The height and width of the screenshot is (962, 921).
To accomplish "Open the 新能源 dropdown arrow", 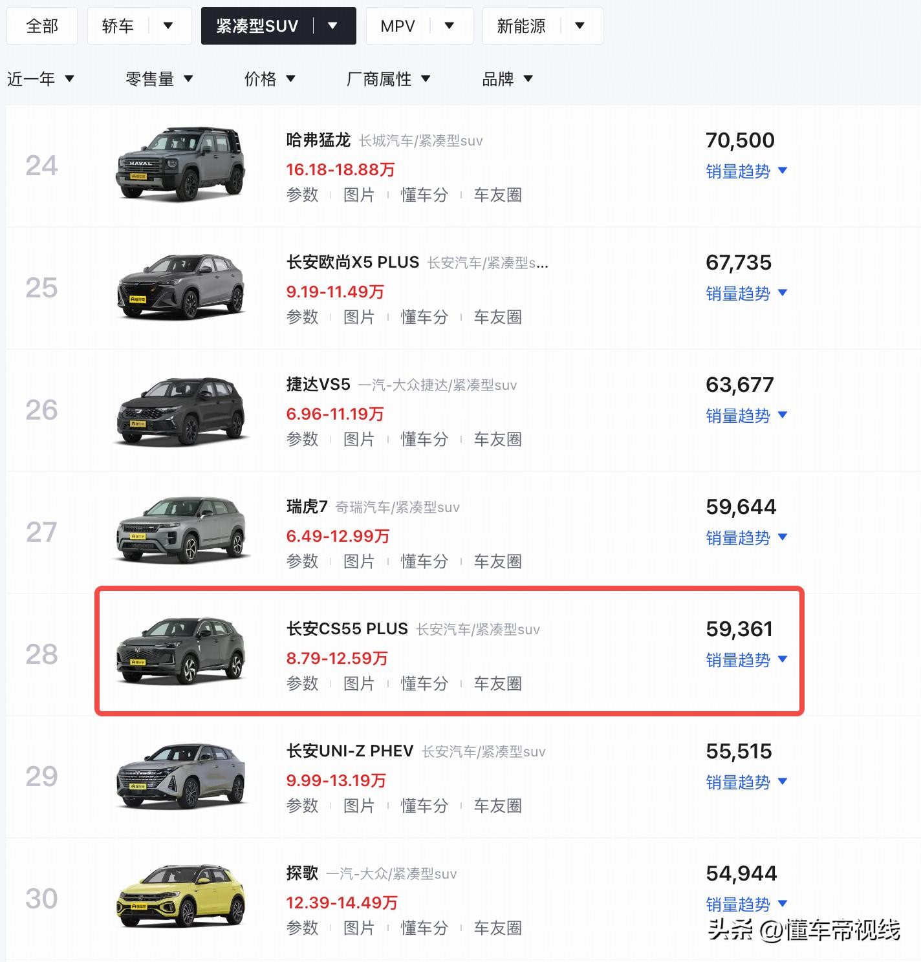I will 580,26.
